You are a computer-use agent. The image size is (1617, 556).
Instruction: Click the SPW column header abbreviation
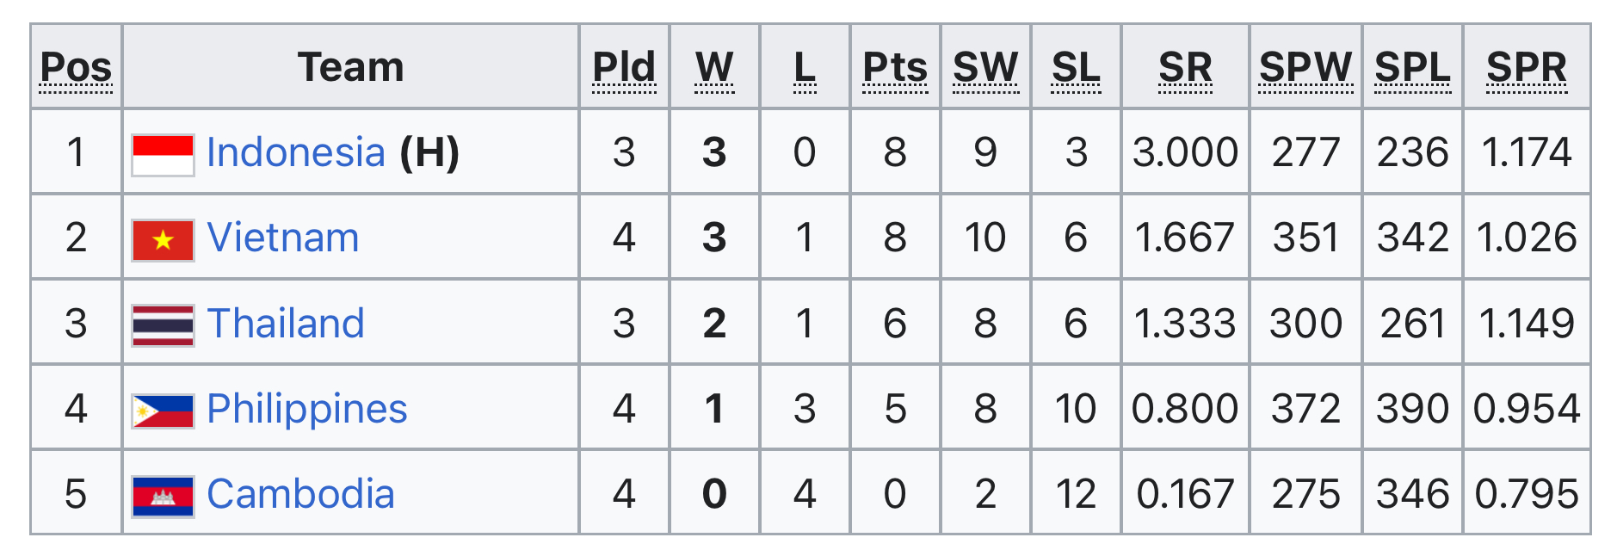pyautogui.click(x=1305, y=67)
